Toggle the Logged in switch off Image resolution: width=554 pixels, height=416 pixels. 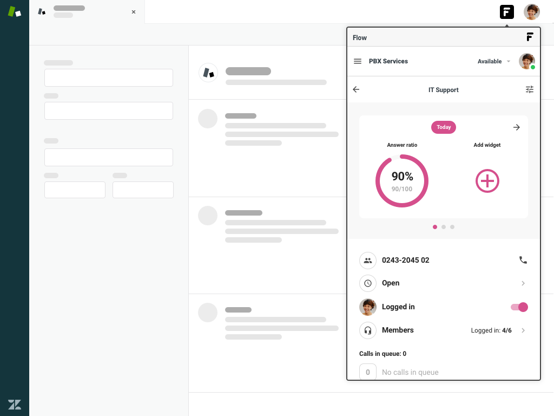click(x=519, y=307)
